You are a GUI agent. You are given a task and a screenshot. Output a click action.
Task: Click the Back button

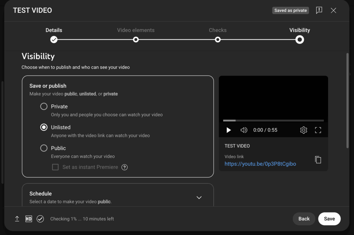pyautogui.click(x=304, y=219)
